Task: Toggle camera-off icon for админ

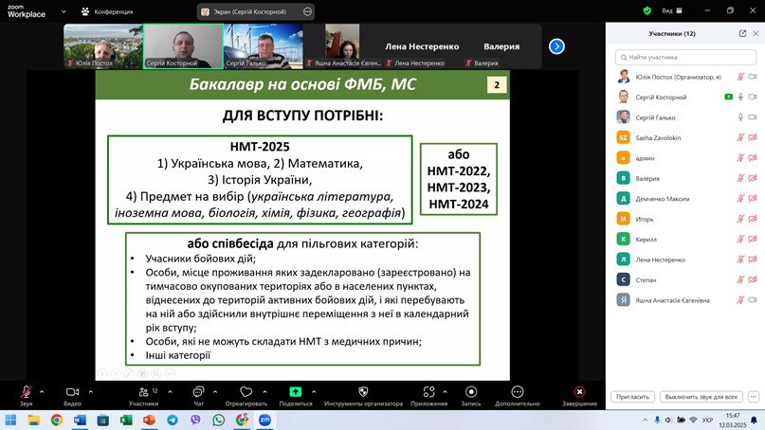Action: tap(753, 158)
